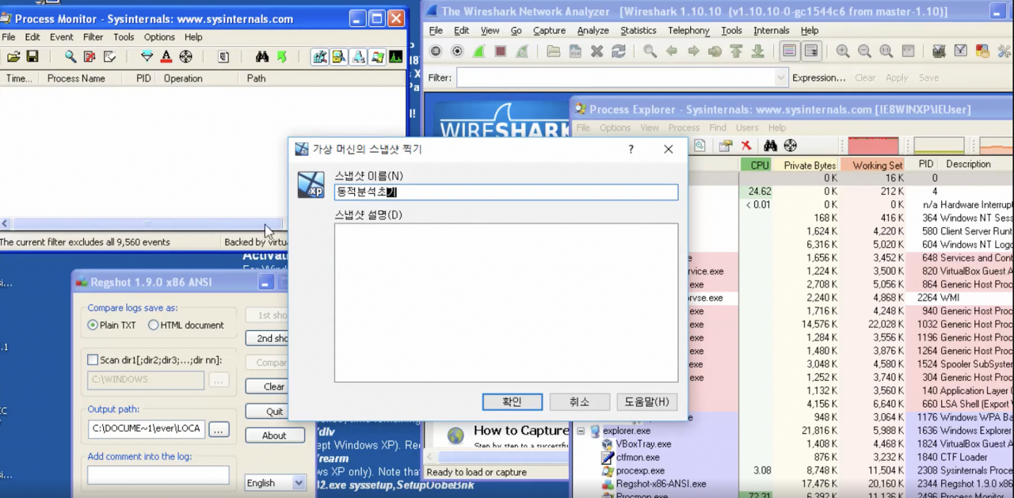Toggle file system activity in Process Monitor
1014x498 pixels.
[x=339, y=56]
